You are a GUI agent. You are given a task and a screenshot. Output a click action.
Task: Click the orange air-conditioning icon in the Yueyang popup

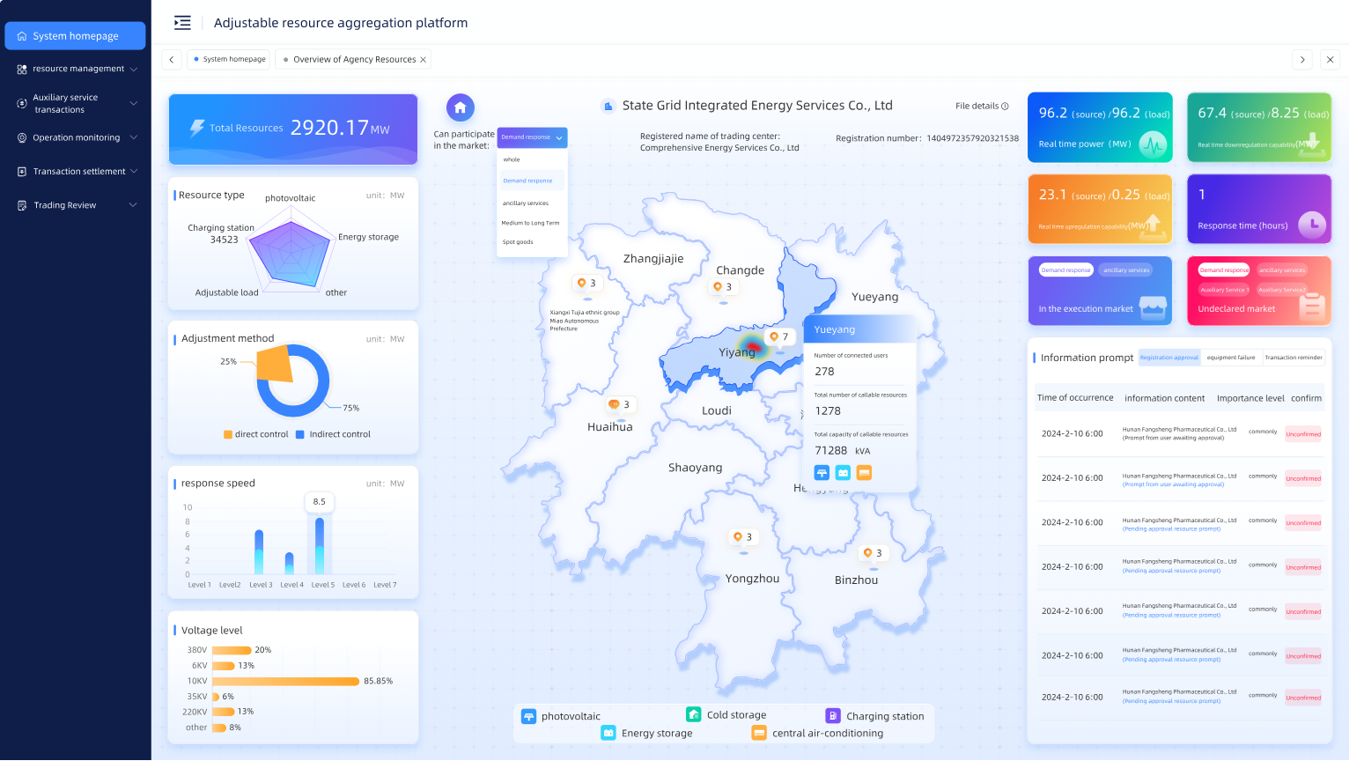pos(864,473)
